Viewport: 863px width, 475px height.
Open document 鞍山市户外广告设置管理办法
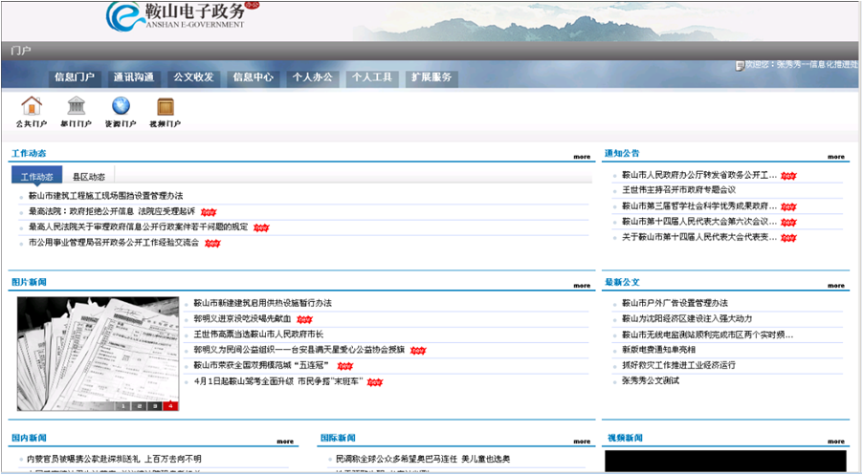point(675,303)
